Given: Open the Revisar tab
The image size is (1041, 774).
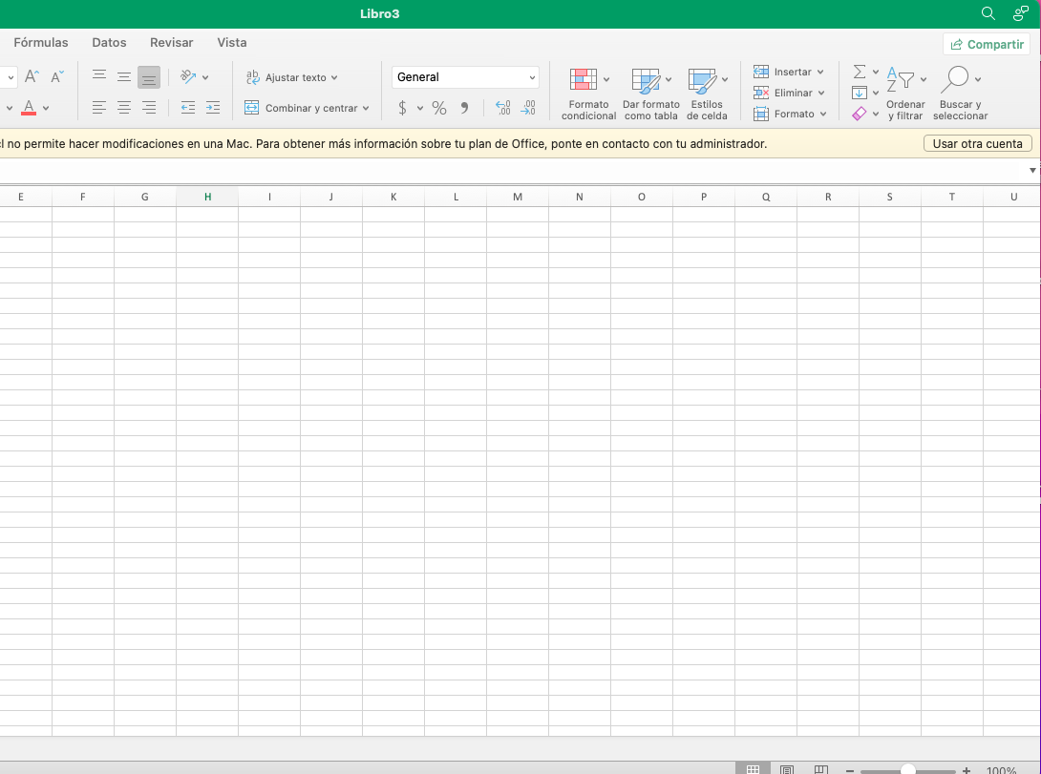Looking at the screenshot, I should coord(171,42).
